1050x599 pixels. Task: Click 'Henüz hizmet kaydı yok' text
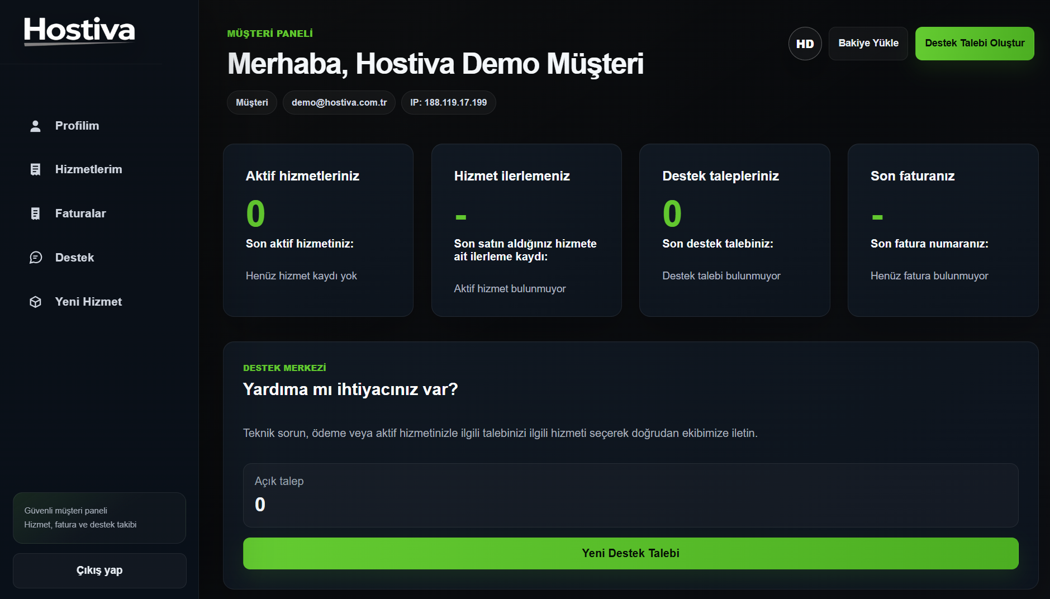pos(301,276)
